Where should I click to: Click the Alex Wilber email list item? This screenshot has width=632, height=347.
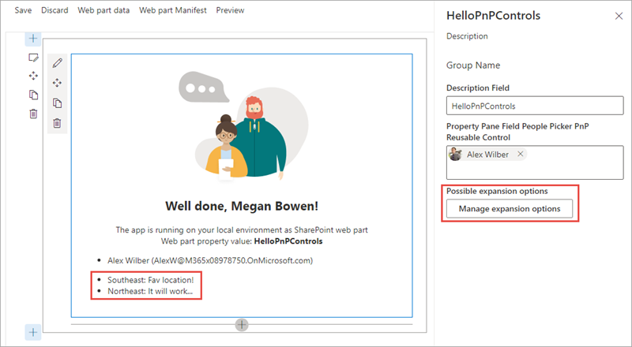pyautogui.click(x=210, y=260)
